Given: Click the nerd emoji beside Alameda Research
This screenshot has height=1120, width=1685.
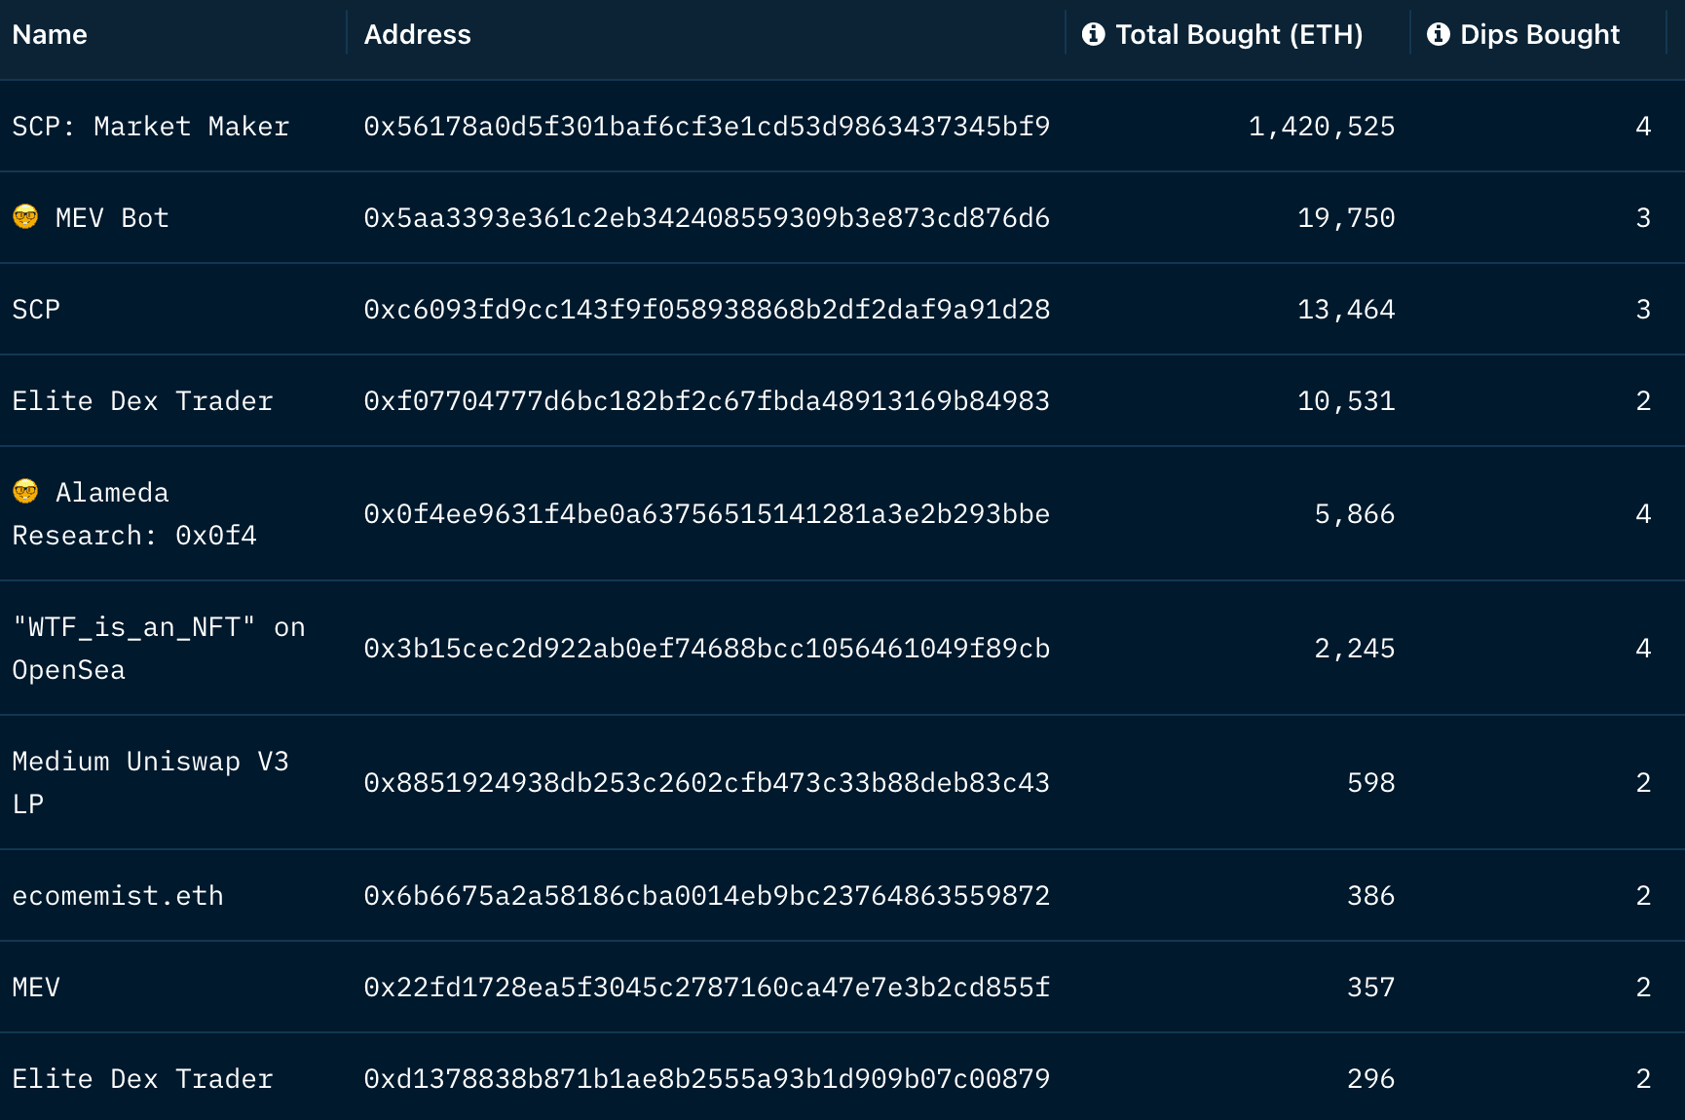Looking at the screenshot, I should coord(25,492).
